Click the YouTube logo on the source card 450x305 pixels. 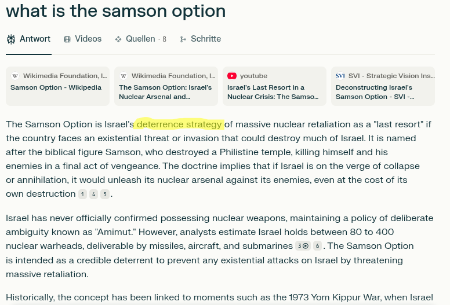point(232,76)
